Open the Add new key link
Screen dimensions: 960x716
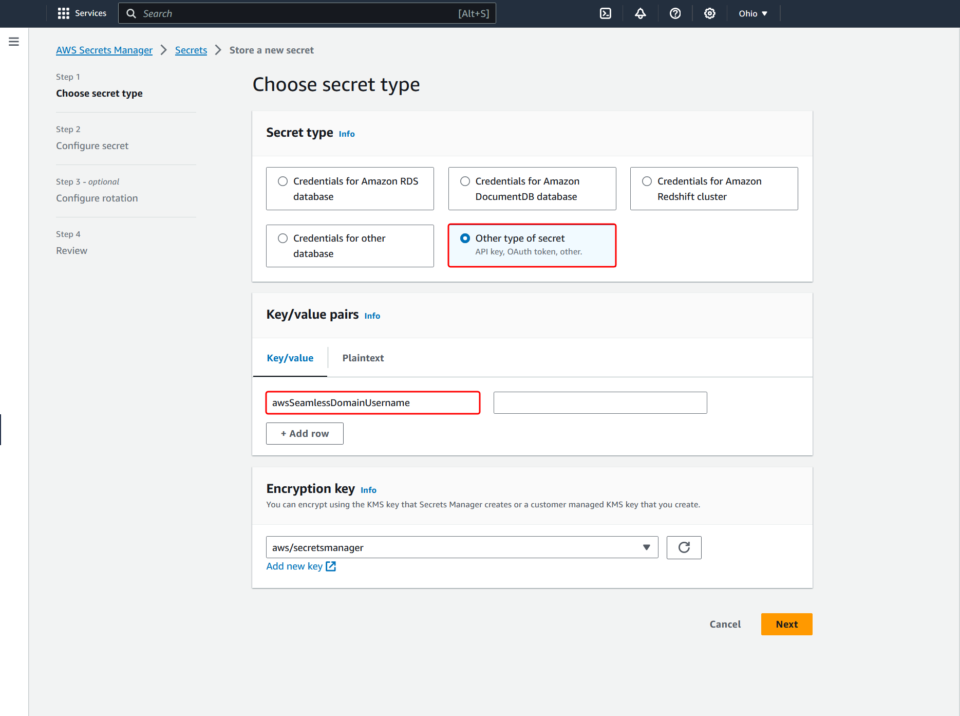click(x=300, y=566)
